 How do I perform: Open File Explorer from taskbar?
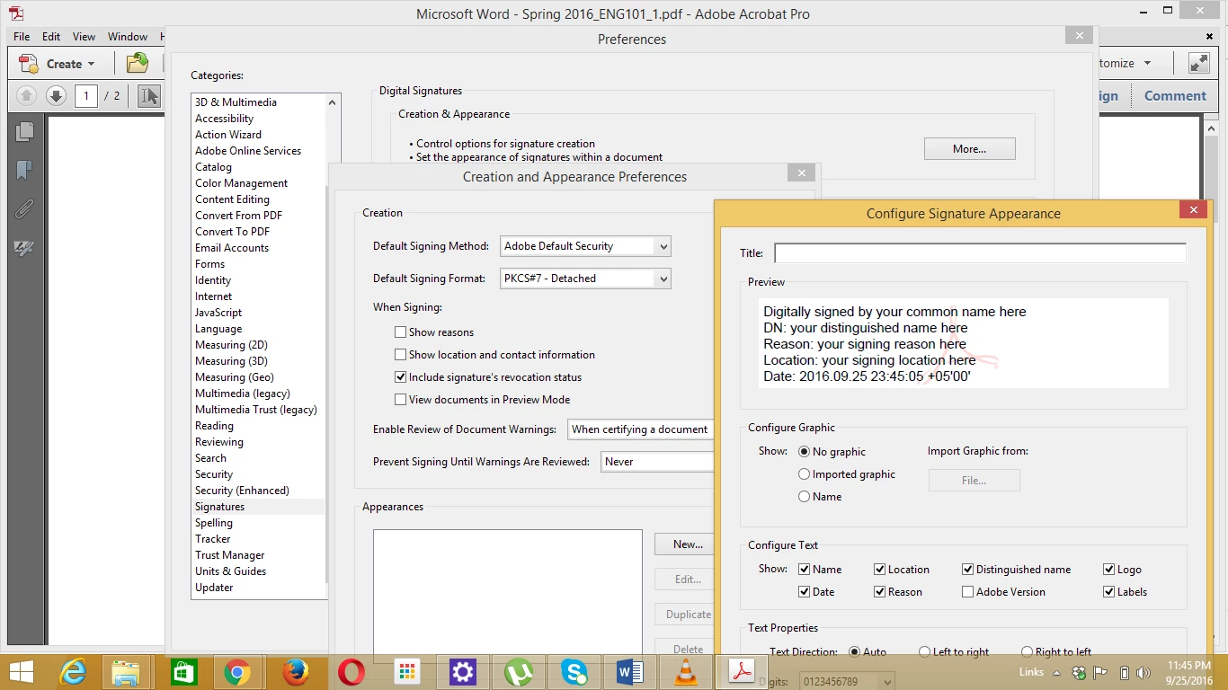125,672
